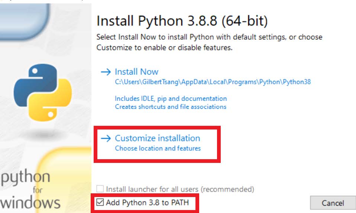Click 'Includes IDLE, pip and documentation' text
Image resolution: width=356 pixels, height=213 pixels.
171,99
